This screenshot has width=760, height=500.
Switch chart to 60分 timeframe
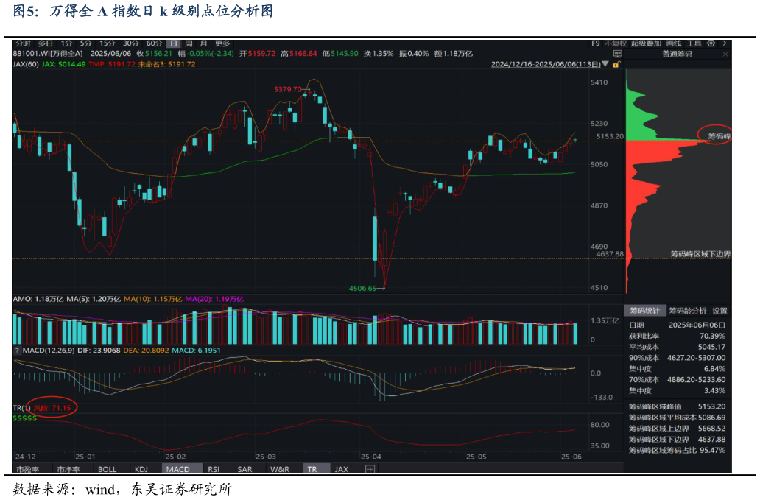tap(155, 43)
